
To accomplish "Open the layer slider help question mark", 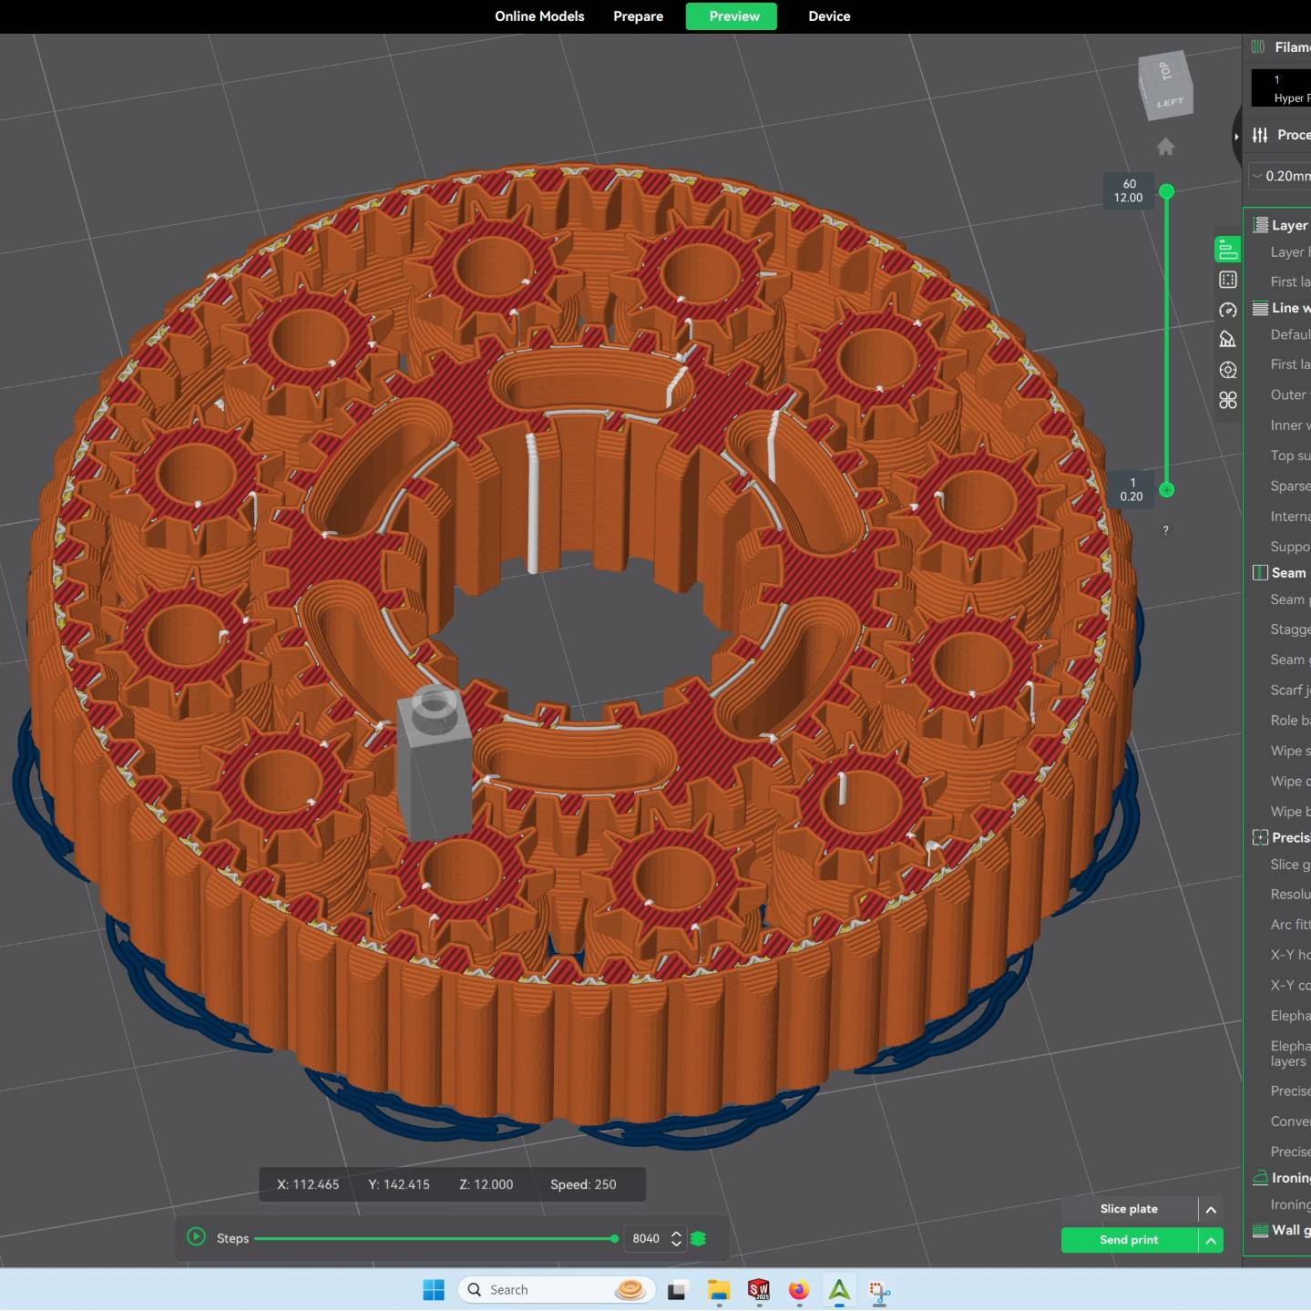I will [x=1165, y=530].
